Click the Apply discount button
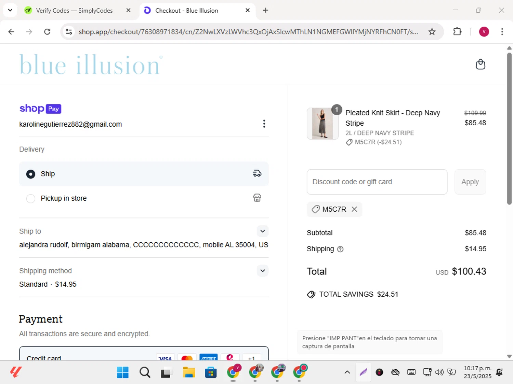513x384 pixels. [470, 182]
